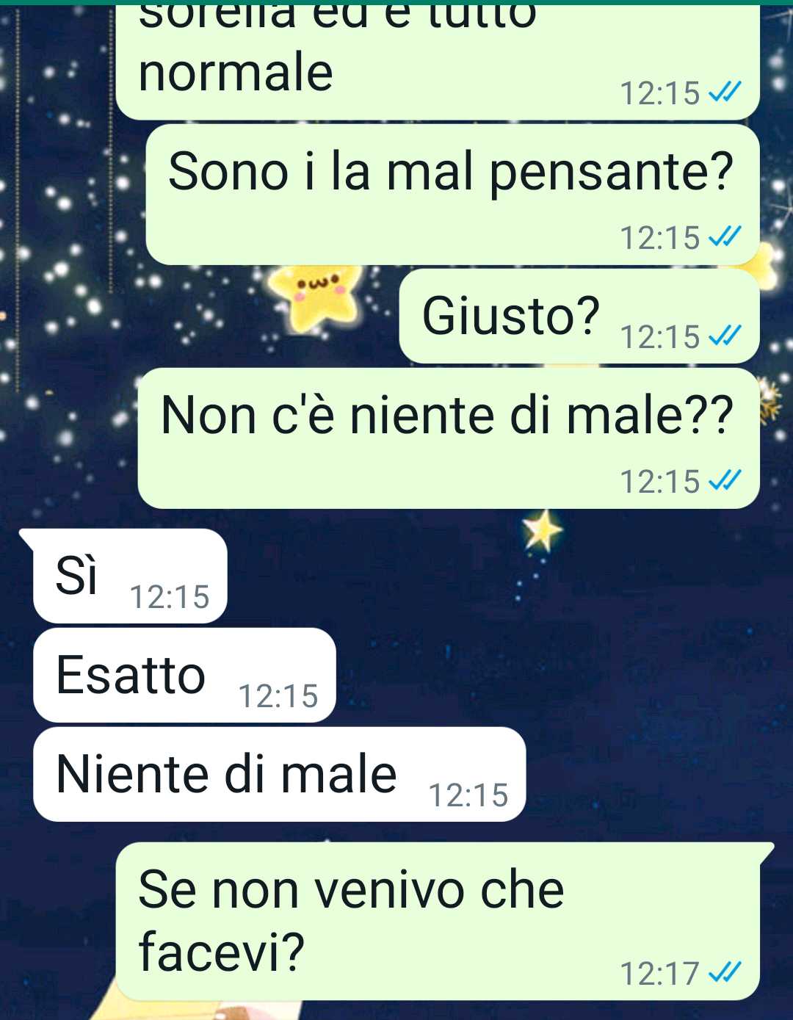Click read receipt ticks on 'Non c'è niente di male??'
The image size is (793, 1020).
coord(725,480)
